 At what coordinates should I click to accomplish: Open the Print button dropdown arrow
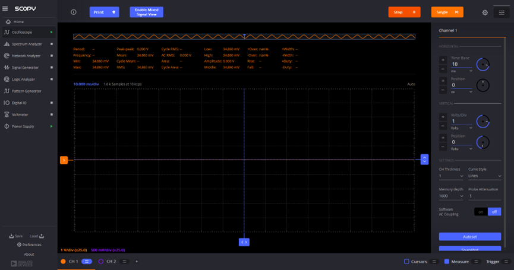click(113, 12)
